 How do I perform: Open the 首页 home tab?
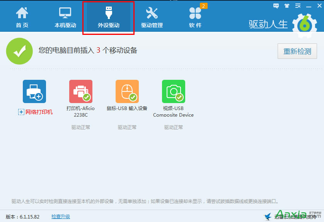point(22,17)
